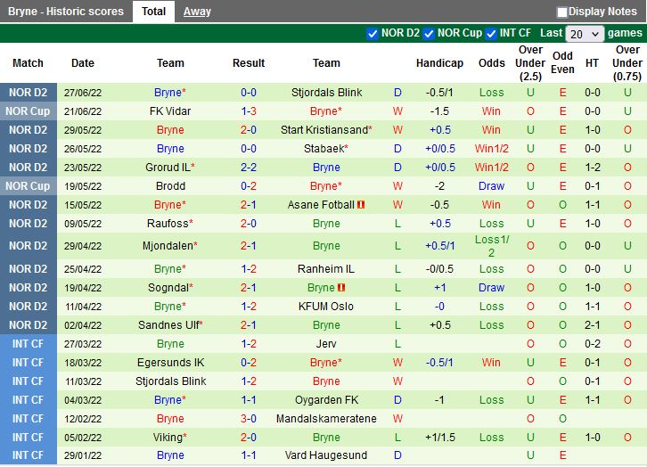The image size is (647, 467).
Task: Click INT CF label on 27/03/22 row
Action: click(28, 344)
